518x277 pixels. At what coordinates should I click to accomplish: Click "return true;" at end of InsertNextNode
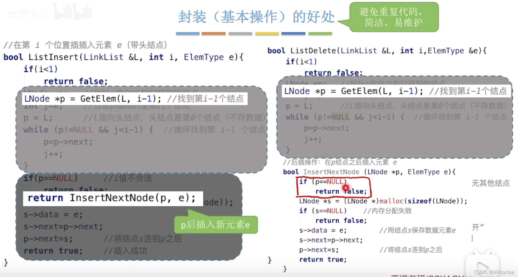point(323,260)
